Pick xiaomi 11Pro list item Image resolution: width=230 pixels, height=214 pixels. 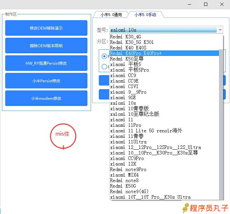[x=164, y=125]
